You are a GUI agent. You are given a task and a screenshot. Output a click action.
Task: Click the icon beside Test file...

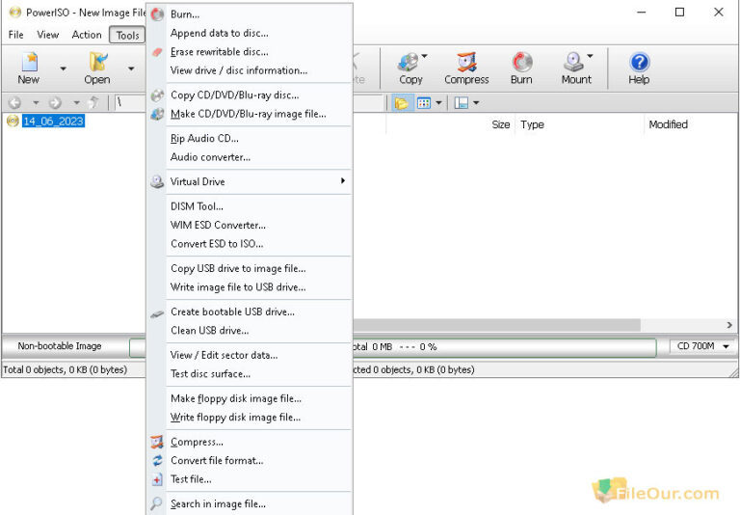tap(157, 479)
